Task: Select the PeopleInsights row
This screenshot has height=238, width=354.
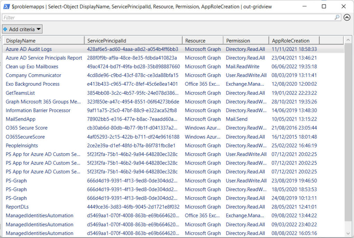Action: [174, 146]
